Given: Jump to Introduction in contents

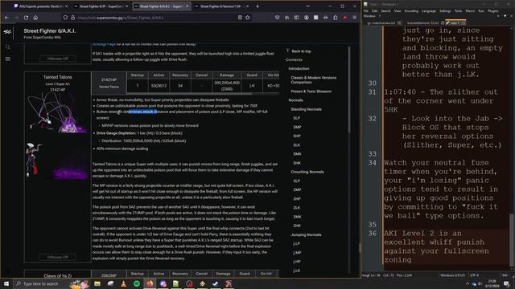Looking at the screenshot, I should point(299,69).
